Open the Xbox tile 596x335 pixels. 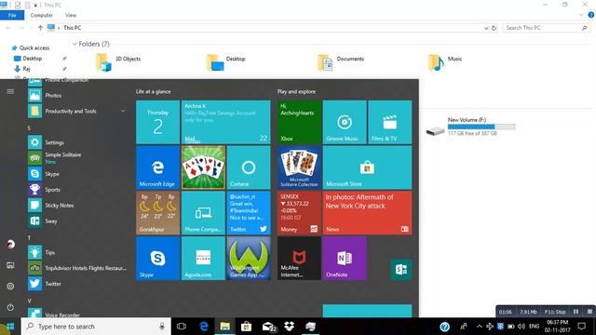pos(299,122)
